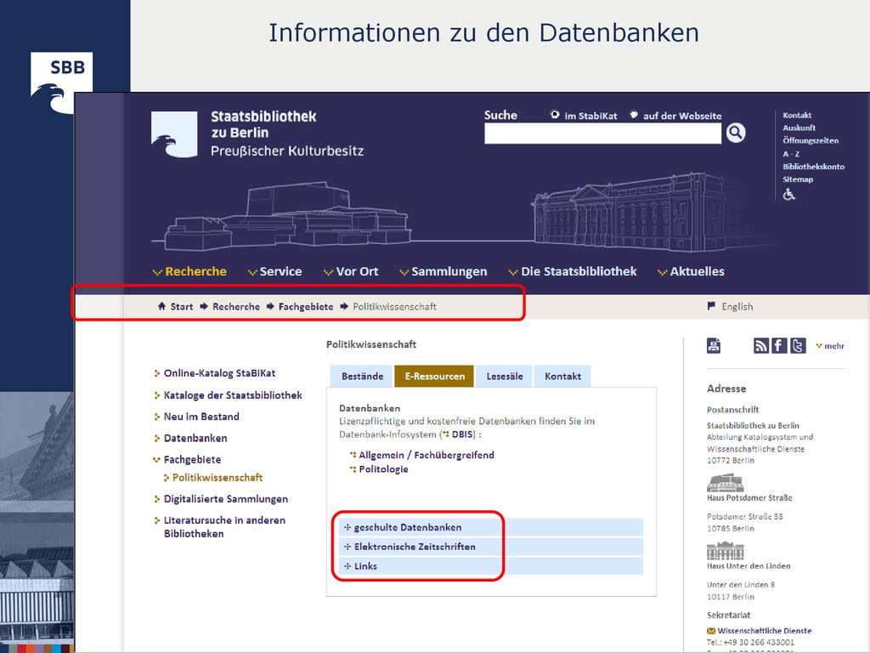Click Wissenschaftliche Dienste email link

click(764, 631)
